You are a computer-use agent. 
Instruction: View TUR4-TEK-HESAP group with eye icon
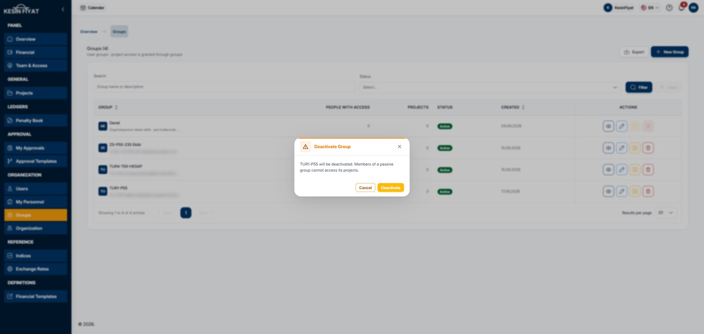point(608,170)
